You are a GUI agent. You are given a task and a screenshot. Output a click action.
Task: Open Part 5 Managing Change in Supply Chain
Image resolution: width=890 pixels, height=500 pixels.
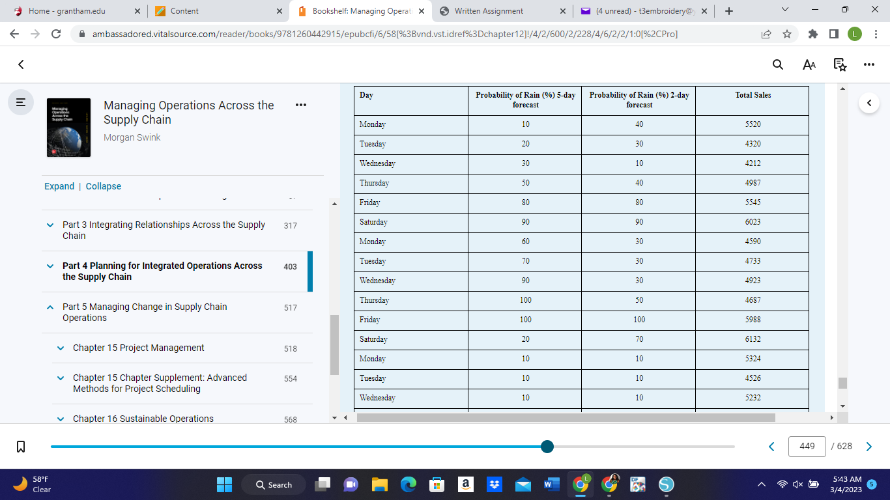click(x=145, y=312)
